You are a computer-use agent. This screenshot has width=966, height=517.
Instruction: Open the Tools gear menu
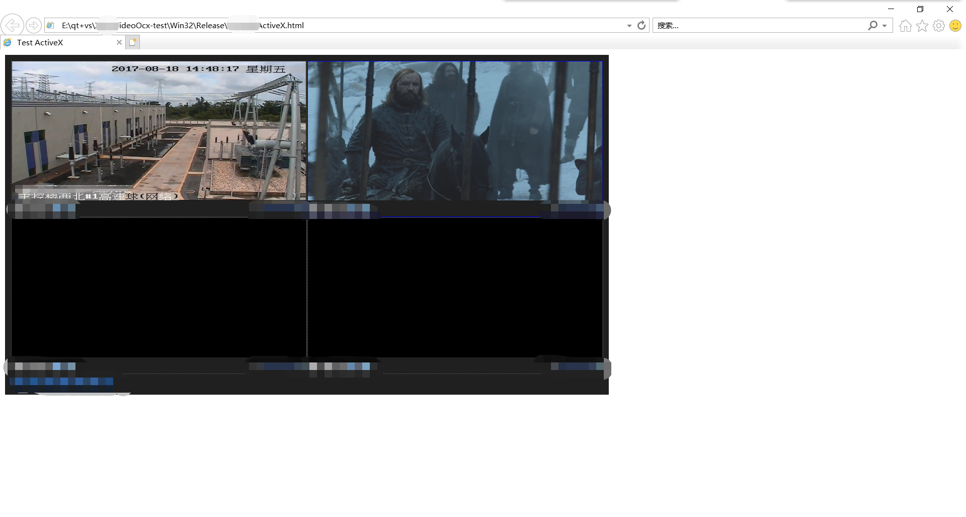click(939, 26)
